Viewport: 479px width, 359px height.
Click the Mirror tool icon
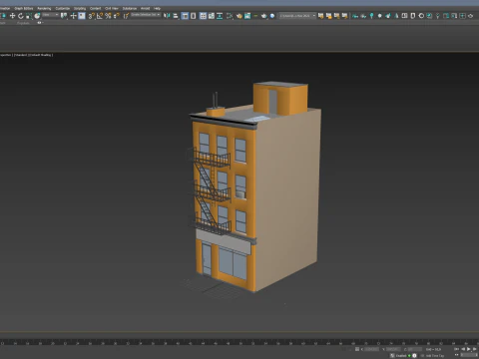(167, 16)
